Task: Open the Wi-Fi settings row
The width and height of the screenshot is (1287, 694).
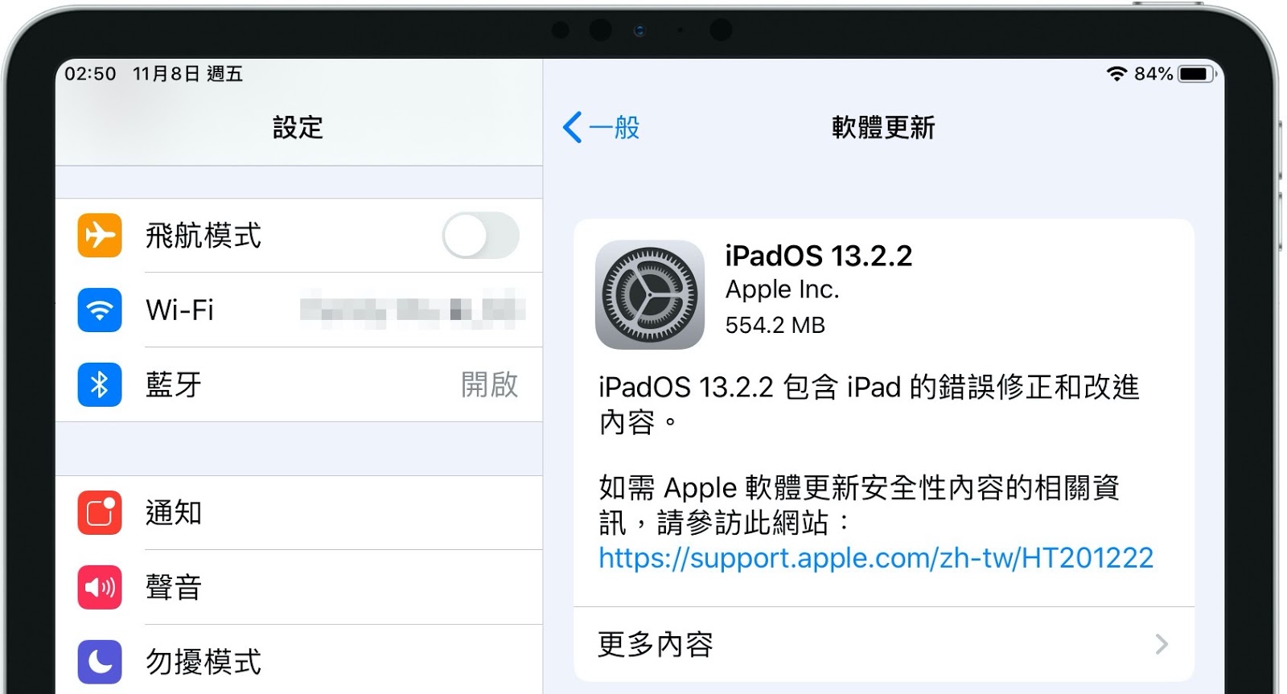Action: (x=299, y=310)
